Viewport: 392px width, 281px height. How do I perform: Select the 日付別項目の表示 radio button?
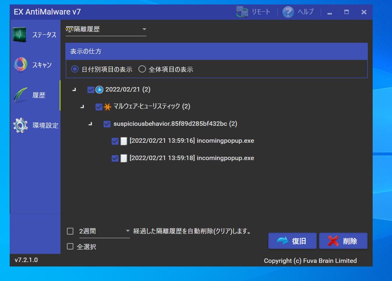[x=75, y=69]
